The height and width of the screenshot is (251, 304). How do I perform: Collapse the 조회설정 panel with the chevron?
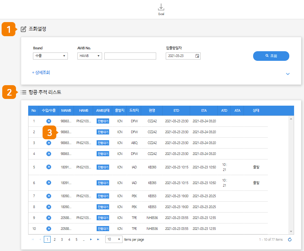click(288, 74)
